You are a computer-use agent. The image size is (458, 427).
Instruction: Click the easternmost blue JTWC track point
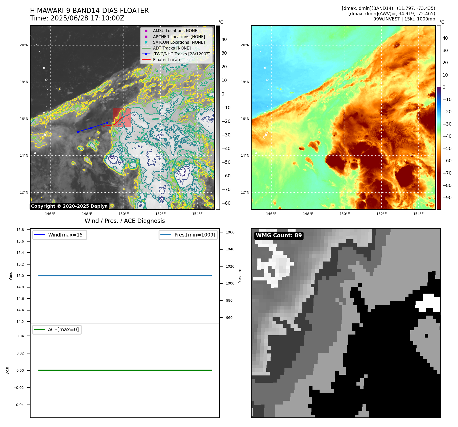tap(107, 123)
